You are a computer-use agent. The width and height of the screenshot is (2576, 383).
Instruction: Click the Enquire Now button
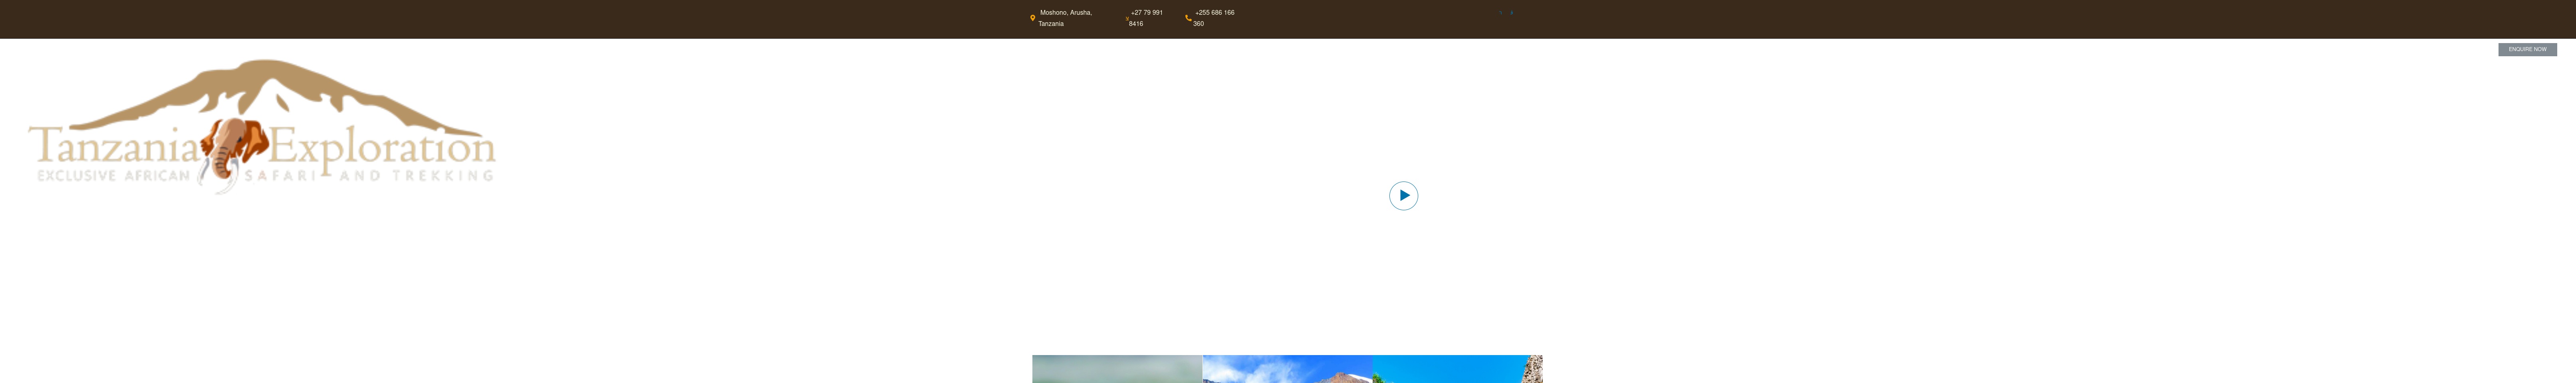pos(2527,49)
